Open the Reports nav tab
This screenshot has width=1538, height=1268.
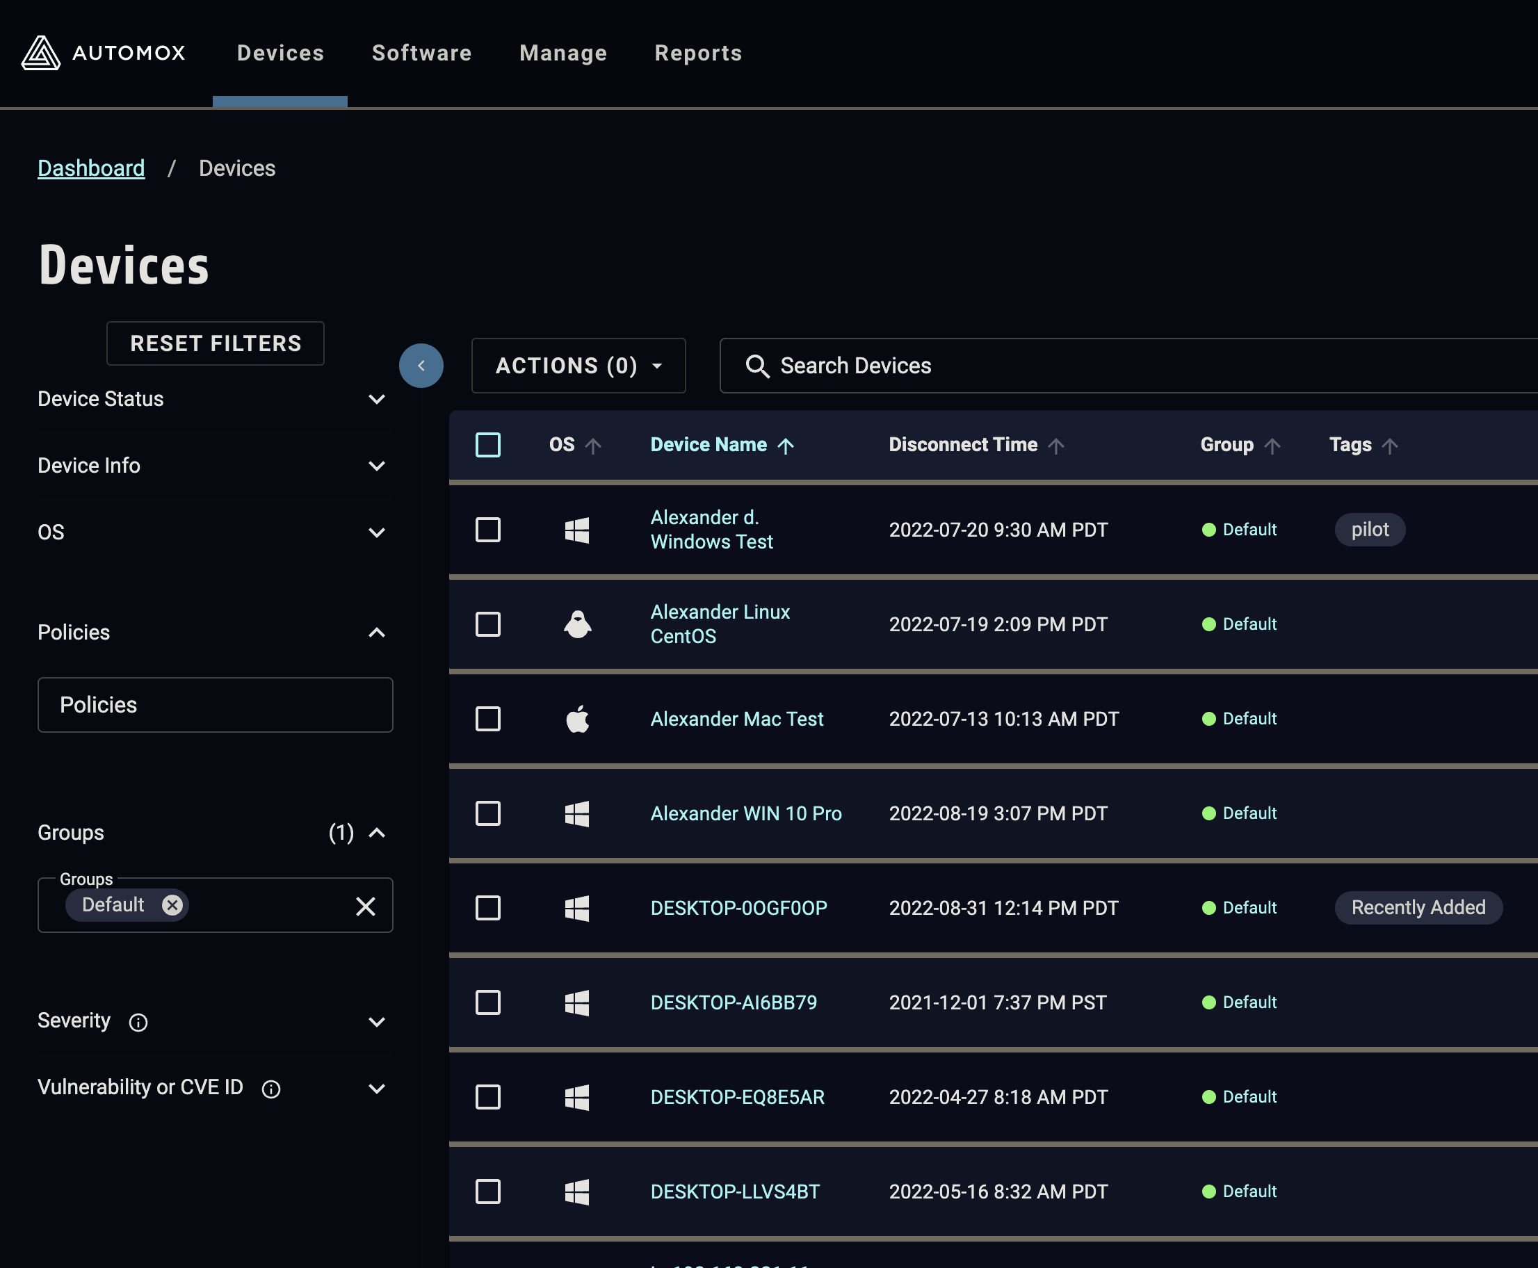pyautogui.click(x=699, y=53)
